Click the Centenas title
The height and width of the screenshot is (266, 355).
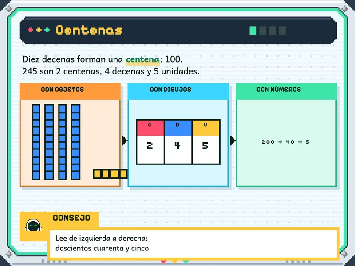pyautogui.click(x=89, y=30)
